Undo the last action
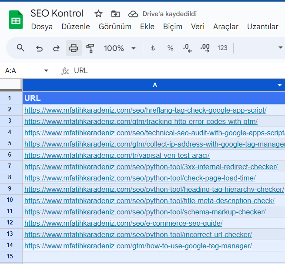 (39, 48)
